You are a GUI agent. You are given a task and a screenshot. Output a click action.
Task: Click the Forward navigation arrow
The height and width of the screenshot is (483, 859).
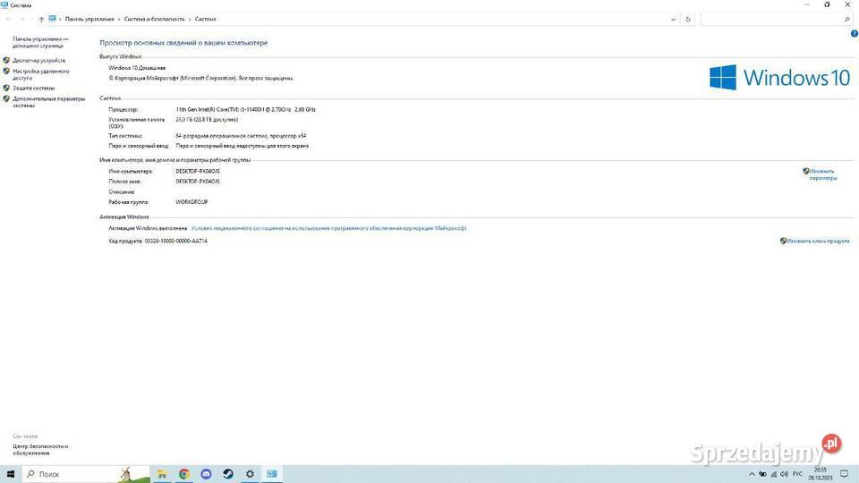point(21,19)
